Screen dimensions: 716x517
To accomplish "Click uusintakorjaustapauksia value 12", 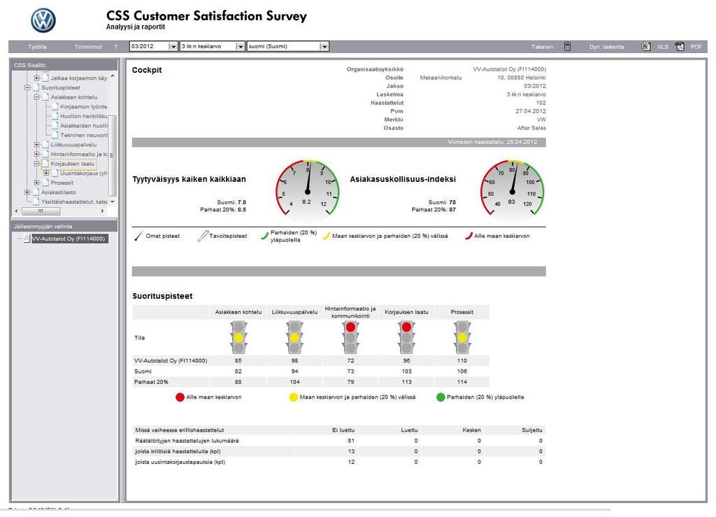I will point(351,462).
